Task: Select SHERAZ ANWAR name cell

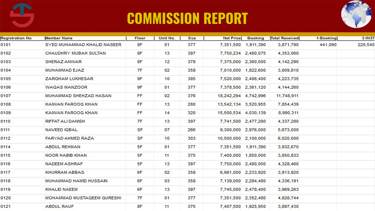Action: 63,62
